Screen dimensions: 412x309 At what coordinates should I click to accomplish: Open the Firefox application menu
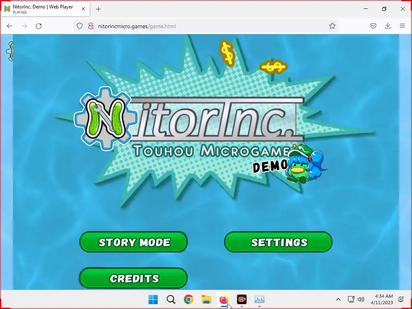(402, 26)
